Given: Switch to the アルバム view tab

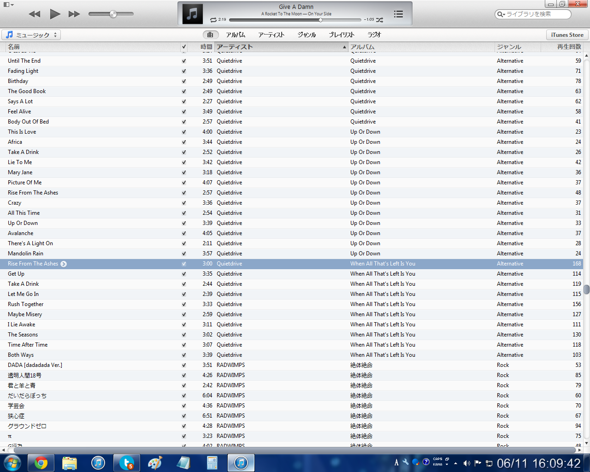Looking at the screenshot, I should [x=236, y=35].
